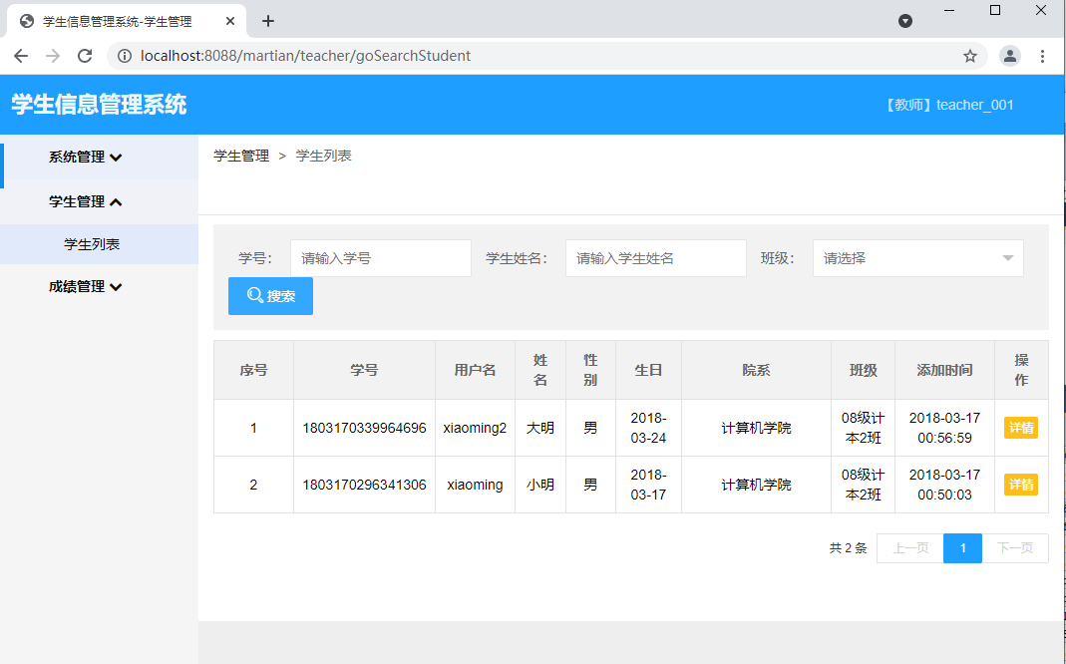Close the 学生信息管理系统 browser tab
Image resolution: width=1066 pixels, height=664 pixels.
(229, 21)
